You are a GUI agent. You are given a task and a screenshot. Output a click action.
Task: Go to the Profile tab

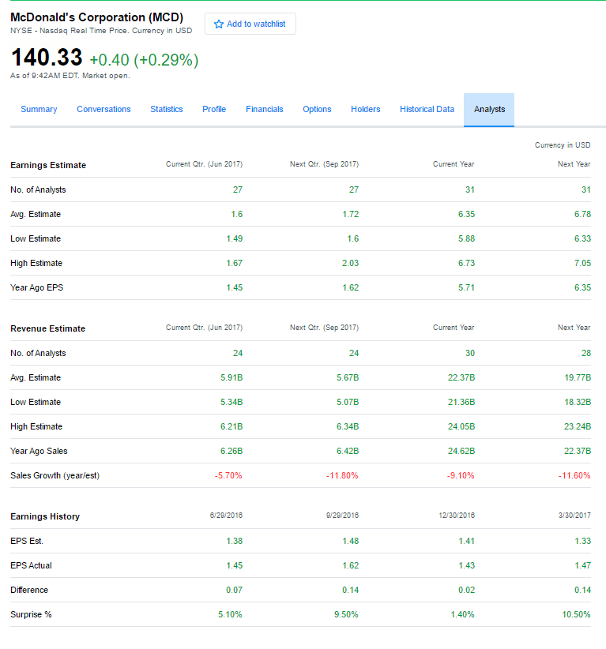click(214, 109)
